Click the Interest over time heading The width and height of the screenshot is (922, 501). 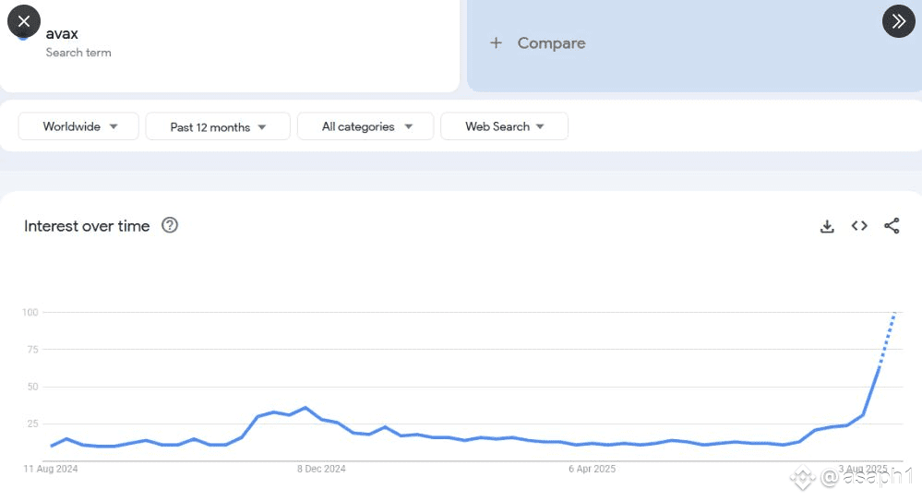click(x=87, y=226)
